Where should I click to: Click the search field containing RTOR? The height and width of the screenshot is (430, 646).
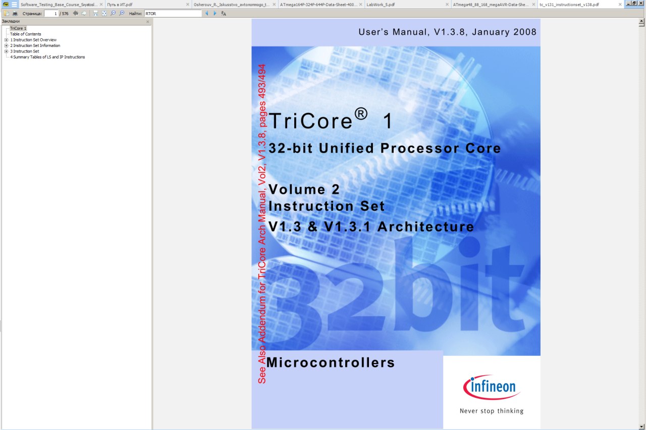coord(173,14)
